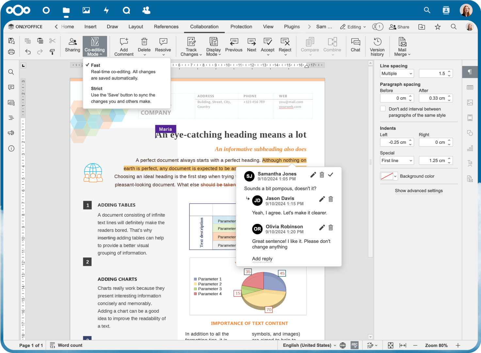The height and width of the screenshot is (353, 481).
Task: Open the Protection ribbon tab
Action: click(241, 26)
